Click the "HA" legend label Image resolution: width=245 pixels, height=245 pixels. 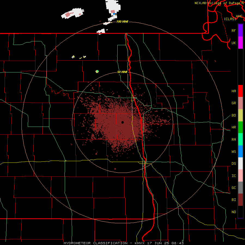[234, 91]
